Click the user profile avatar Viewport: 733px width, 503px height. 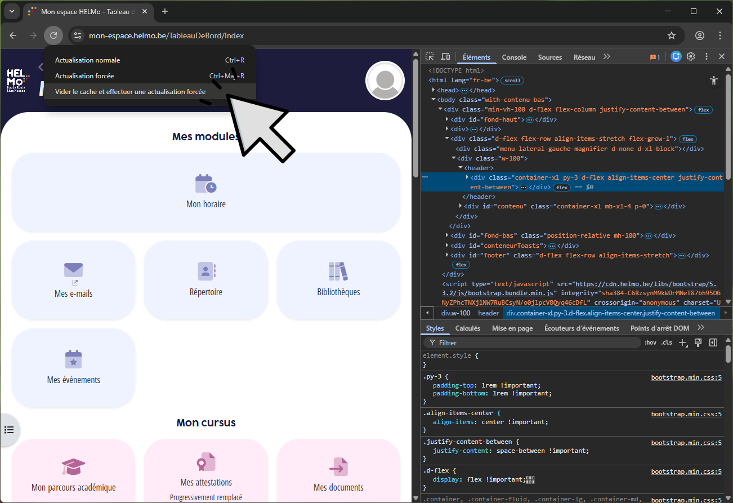[385, 81]
